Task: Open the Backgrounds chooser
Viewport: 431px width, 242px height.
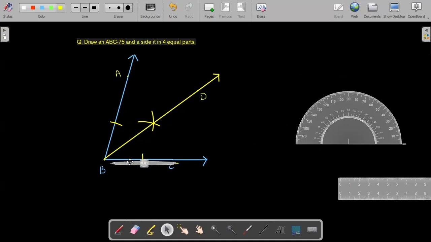Action: click(x=150, y=10)
